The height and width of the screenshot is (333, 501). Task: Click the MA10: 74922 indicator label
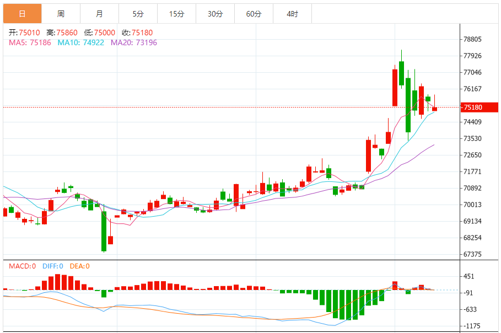(81, 42)
